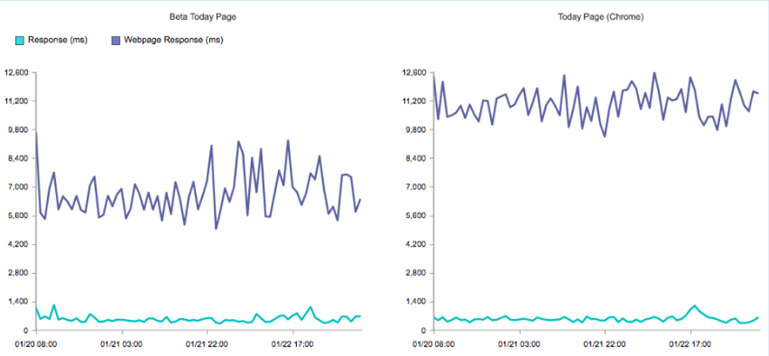Select the Beta Today Page chart title
769x356 pixels.
tap(202, 17)
